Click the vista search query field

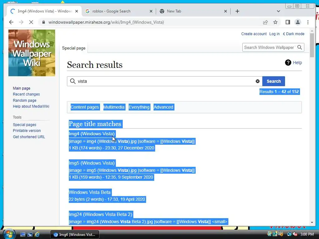click(165, 81)
